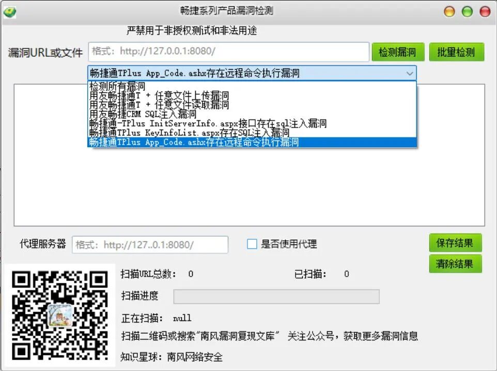This screenshot has width=497, height=371.
Task: Click the combo box showing 畅捷通TPlus App_Code.ashx
Action: (x=252, y=73)
